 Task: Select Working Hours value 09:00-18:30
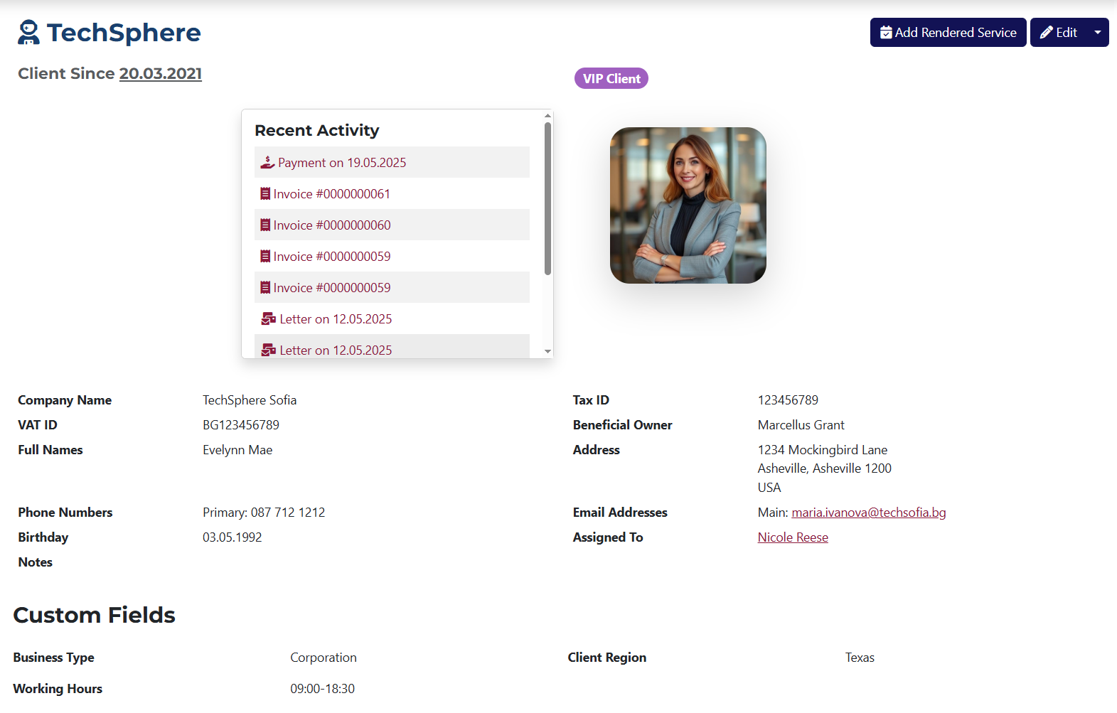tap(322, 689)
